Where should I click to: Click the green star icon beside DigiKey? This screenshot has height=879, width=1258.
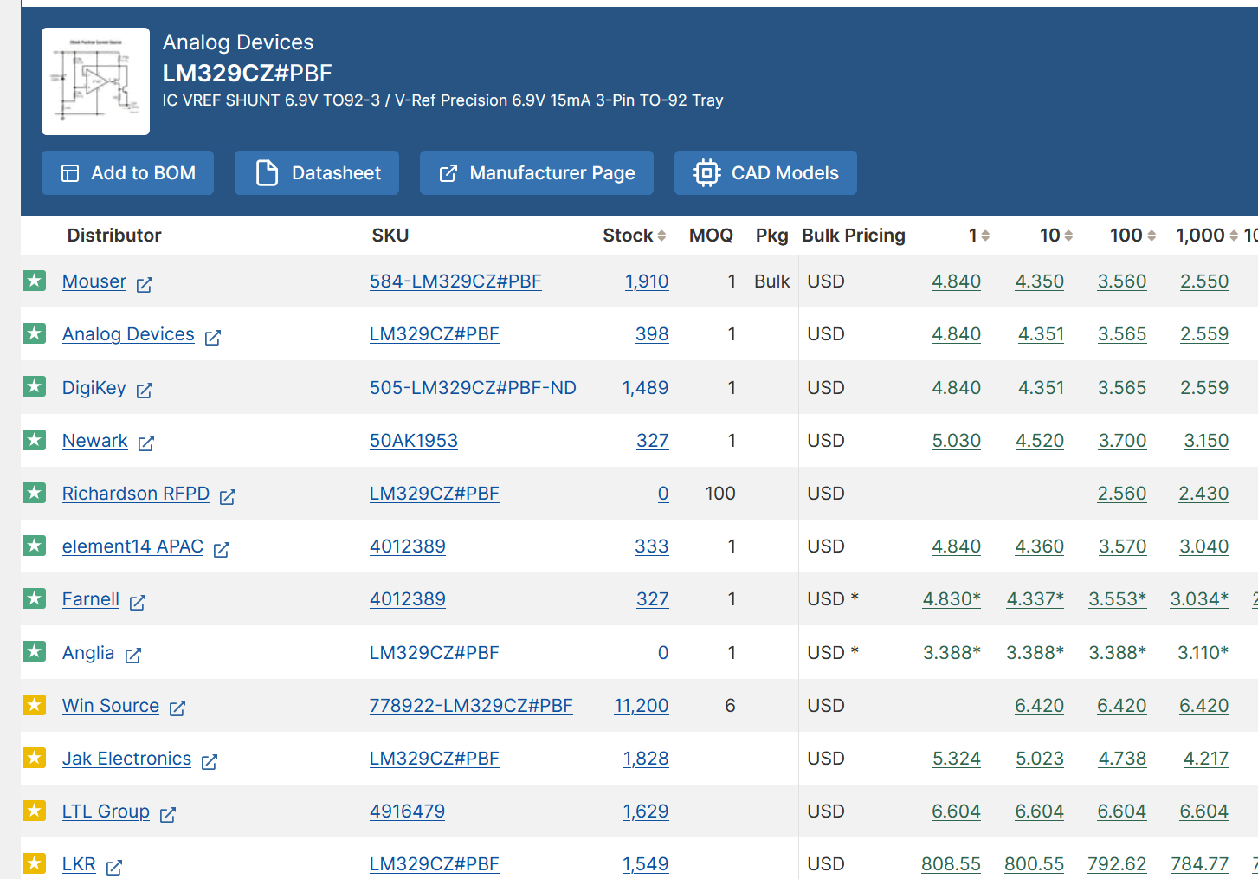[34, 386]
